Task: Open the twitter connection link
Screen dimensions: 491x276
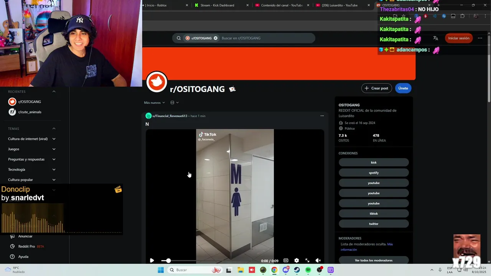Action: click(374, 224)
